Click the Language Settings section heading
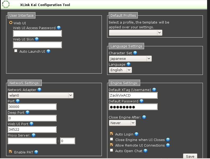The width and height of the screenshot is (210, 159). [126, 46]
